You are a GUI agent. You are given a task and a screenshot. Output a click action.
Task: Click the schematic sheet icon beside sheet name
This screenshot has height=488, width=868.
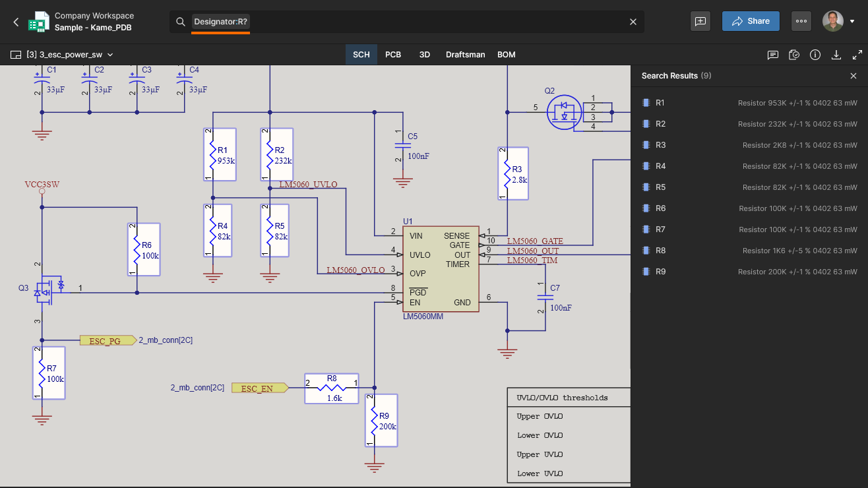[16, 55]
